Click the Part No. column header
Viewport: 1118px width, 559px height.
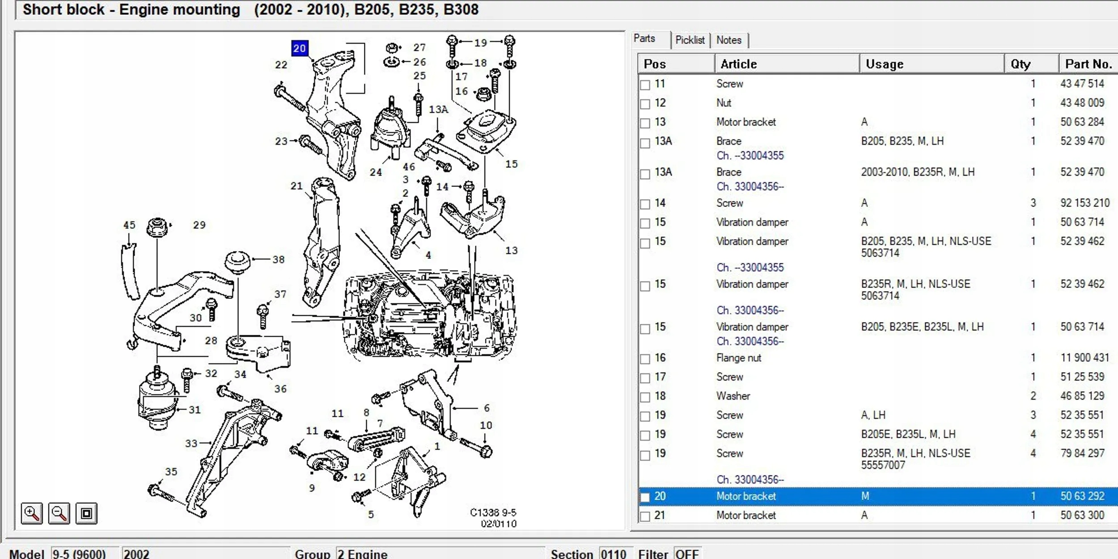tap(1088, 64)
